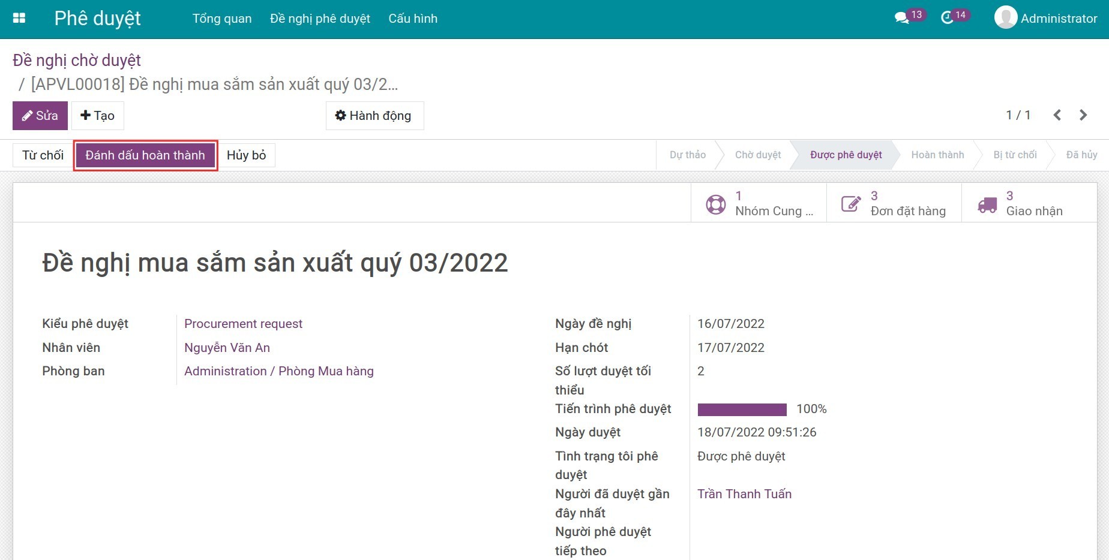Open the Tổng quan menu
Viewport: 1109px width, 560px height.
pos(222,19)
